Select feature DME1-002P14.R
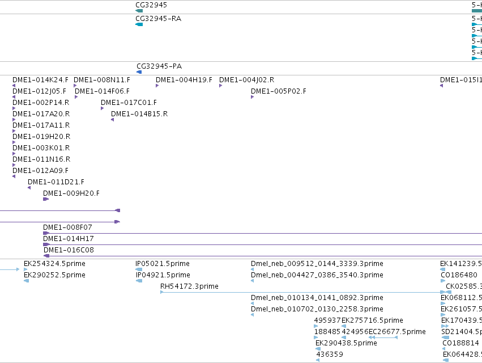This screenshot has height=363, width=482. pos(41,103)
